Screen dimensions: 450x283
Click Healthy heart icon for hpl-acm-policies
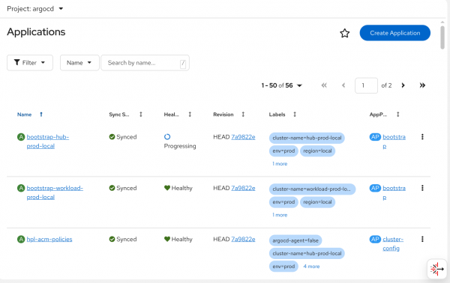(167, 239)
